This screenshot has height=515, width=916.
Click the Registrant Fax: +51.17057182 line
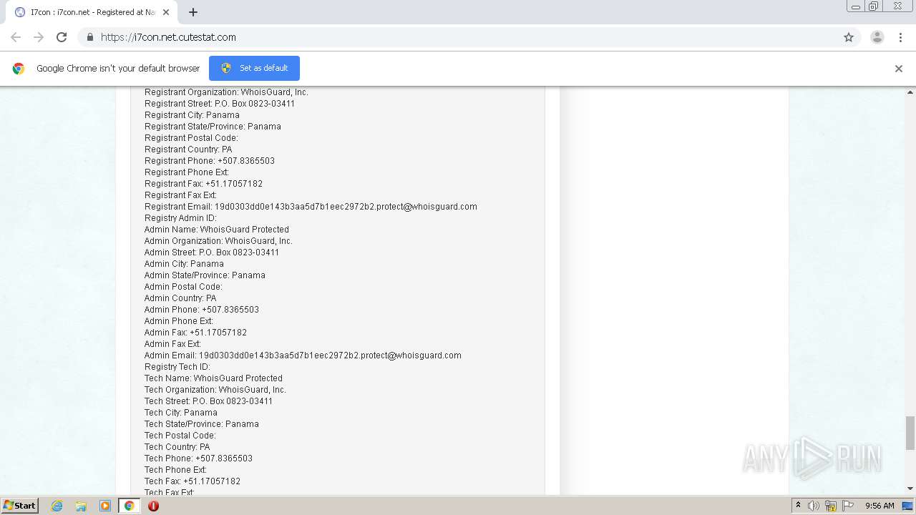(x=203, y=184)
